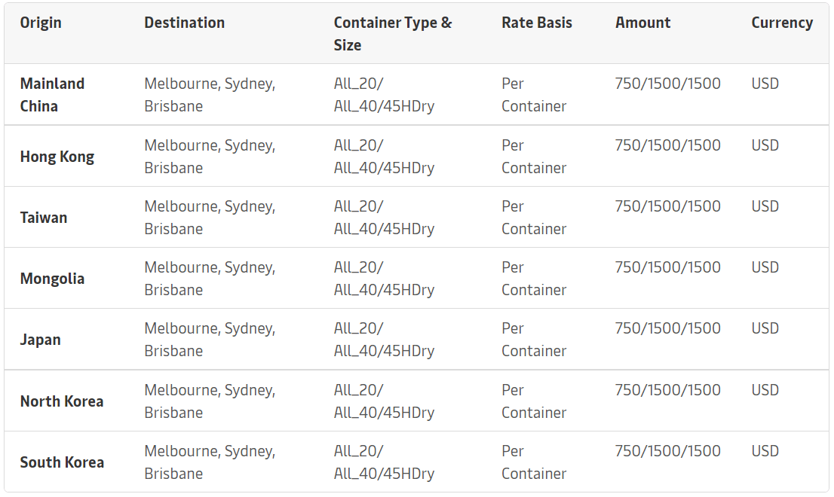Select the Hong Kong origin cell
Screen dimensions: 834x497
point(57,157)
